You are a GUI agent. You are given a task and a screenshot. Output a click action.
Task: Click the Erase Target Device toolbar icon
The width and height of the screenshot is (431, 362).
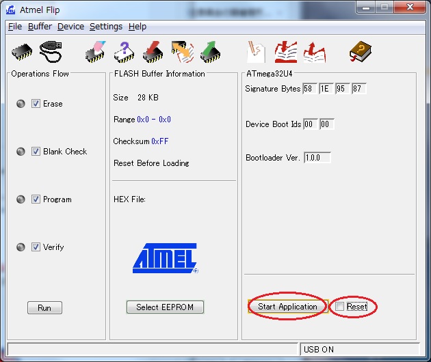(x=95, y=52)
